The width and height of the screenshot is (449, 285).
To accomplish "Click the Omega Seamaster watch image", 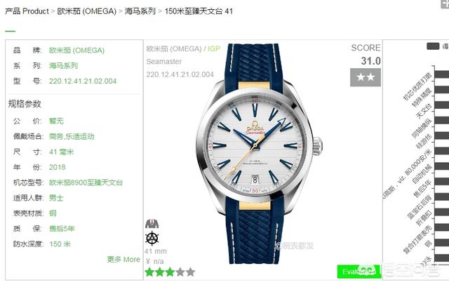I will tap(259, 154).
